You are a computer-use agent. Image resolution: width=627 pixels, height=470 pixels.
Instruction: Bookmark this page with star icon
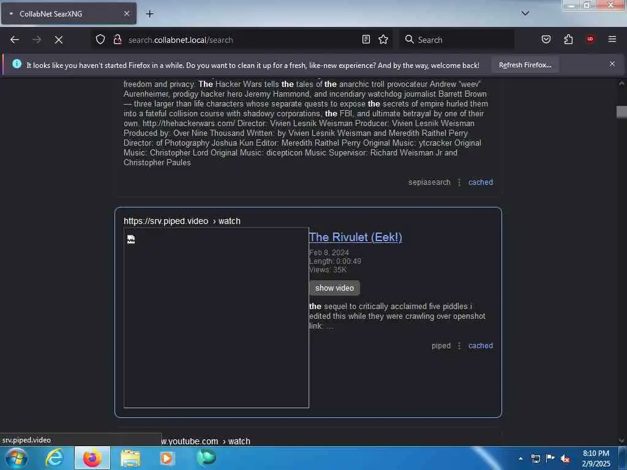pos(383,40)
